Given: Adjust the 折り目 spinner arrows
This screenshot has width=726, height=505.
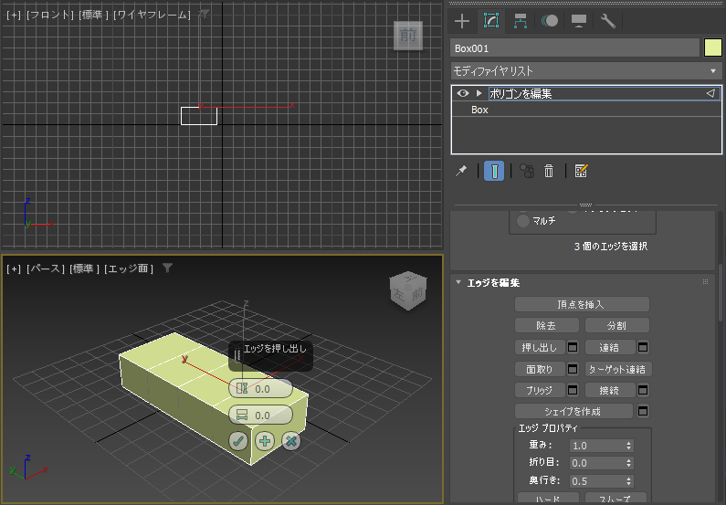Looking at the screenshot, I should [x=629, y=463].
